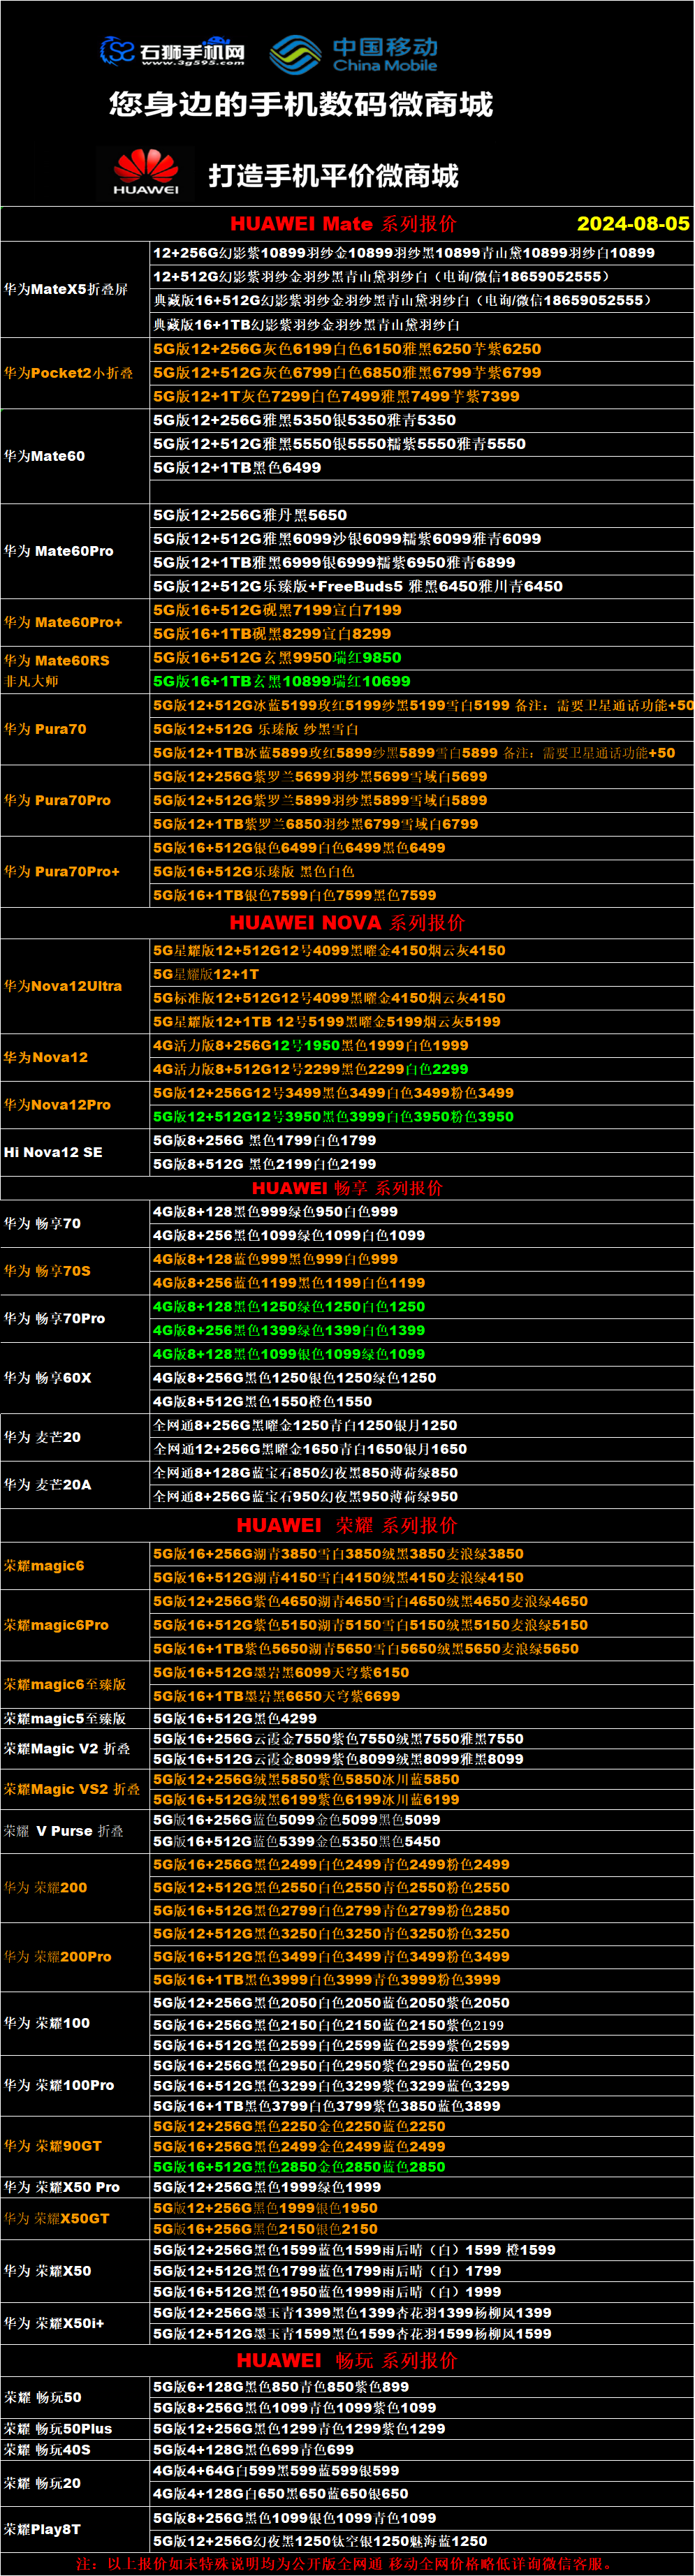Click the 华为 荣耀X50i+ model label
This screenshot has width=695, height=2576.
coord(54,2323)
